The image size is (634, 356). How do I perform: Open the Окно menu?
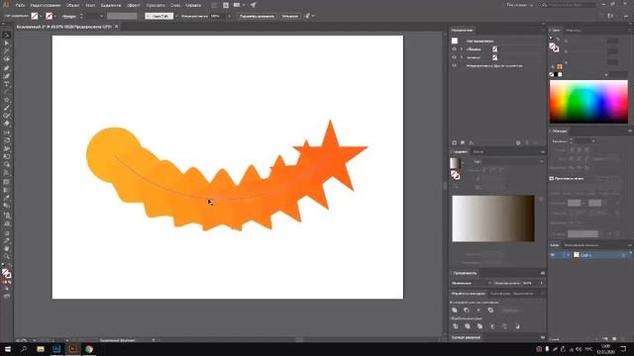[175, 5]
